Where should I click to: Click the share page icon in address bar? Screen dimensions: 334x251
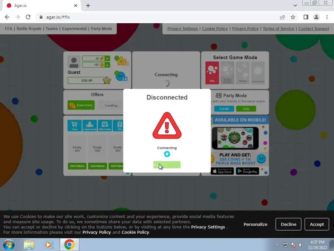282,17
